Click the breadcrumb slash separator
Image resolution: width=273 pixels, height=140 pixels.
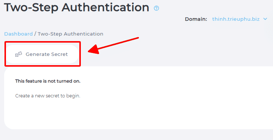point(35,34)
